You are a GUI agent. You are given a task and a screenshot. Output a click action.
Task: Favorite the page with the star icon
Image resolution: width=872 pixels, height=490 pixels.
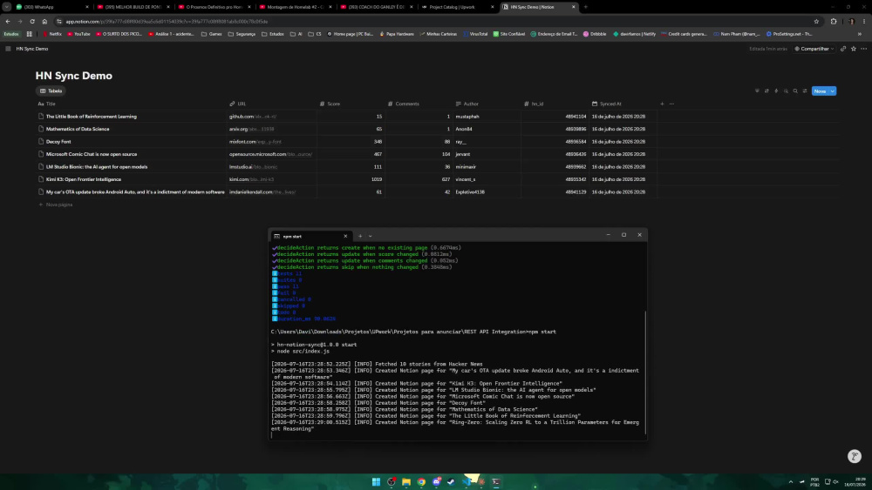(x=854, y=49)
